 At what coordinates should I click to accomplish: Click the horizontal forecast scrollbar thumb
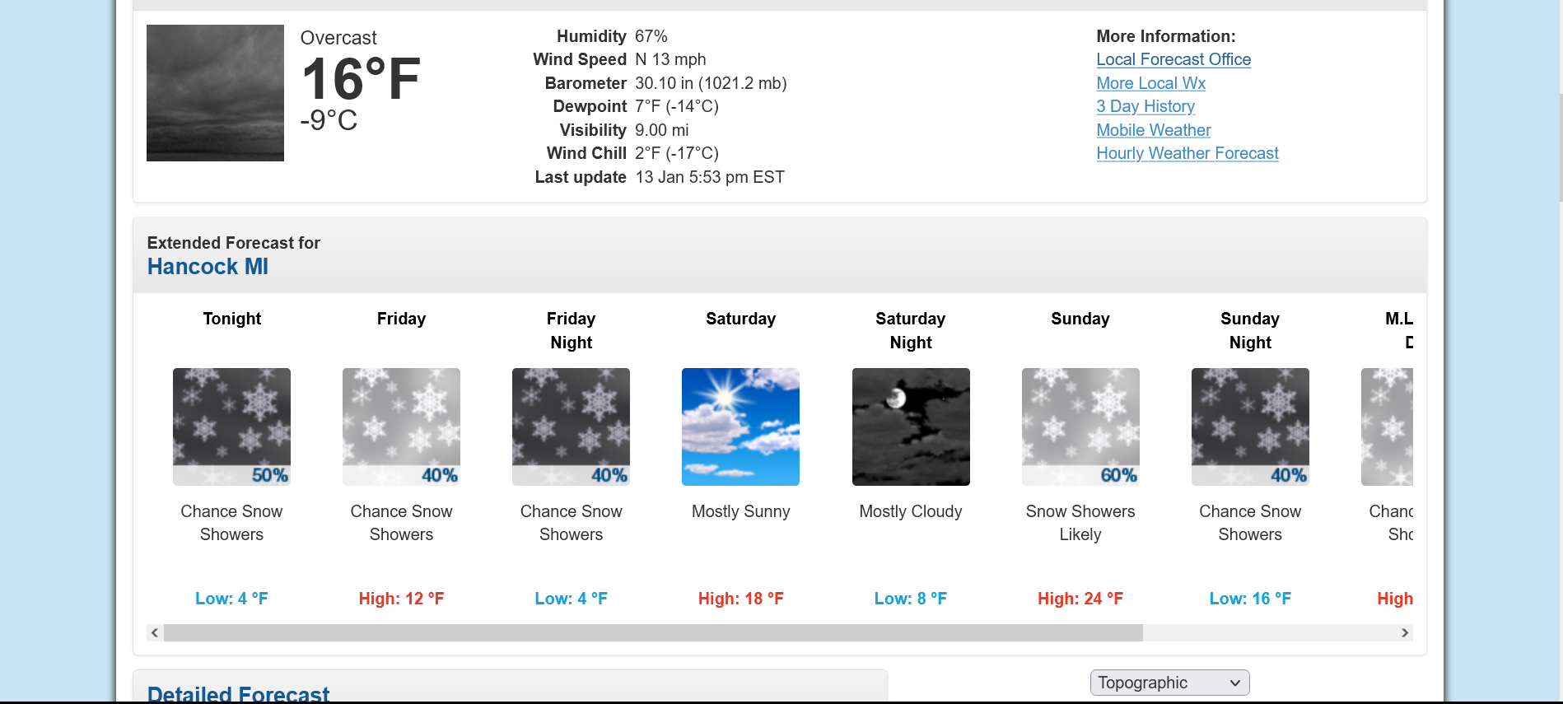(653, 632)
